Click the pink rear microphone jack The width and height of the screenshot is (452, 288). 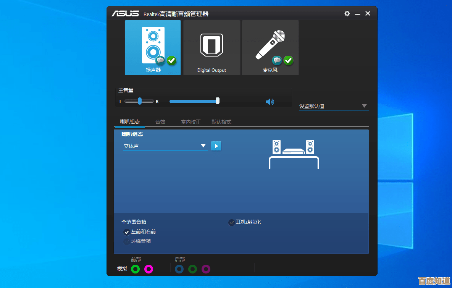(206, 269)
